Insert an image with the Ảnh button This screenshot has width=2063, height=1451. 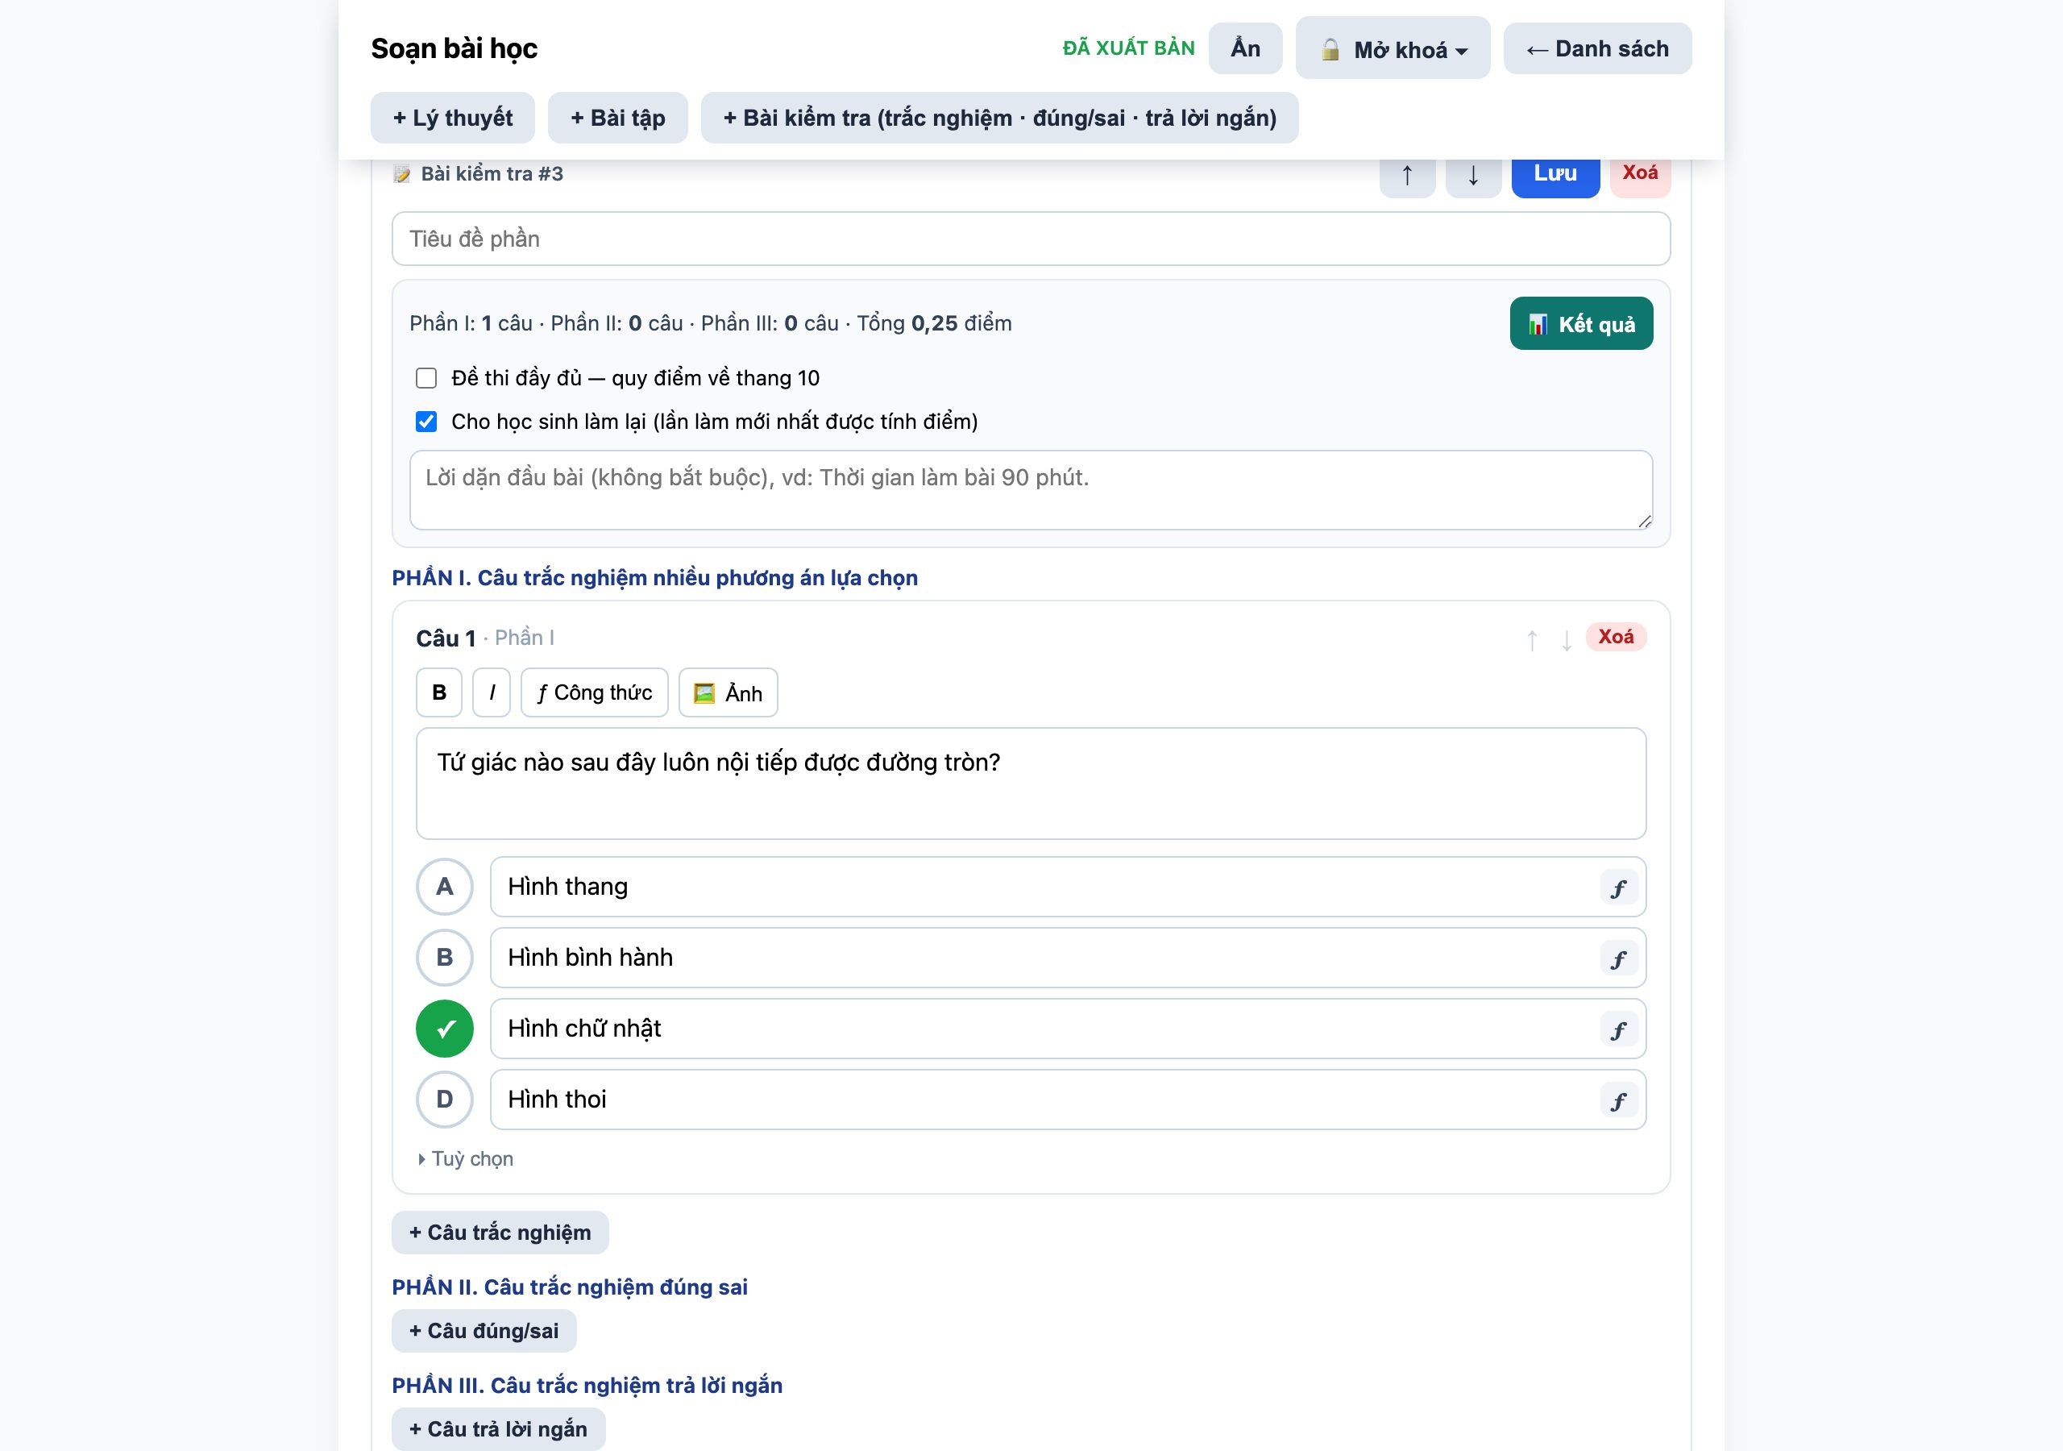[x=728, y=692]
